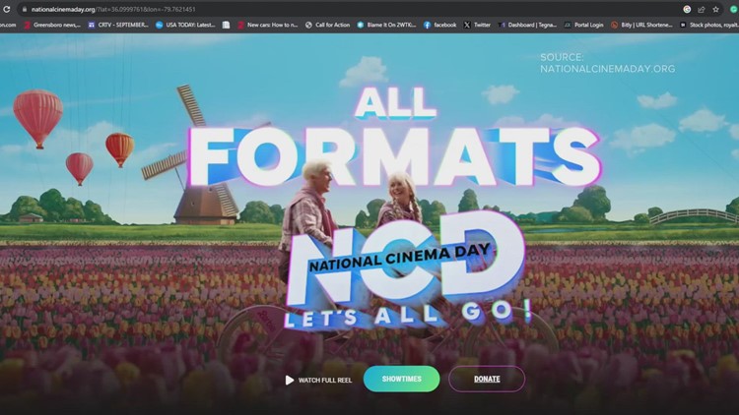Click the lock icon in the address bar

tap(25, 10)
